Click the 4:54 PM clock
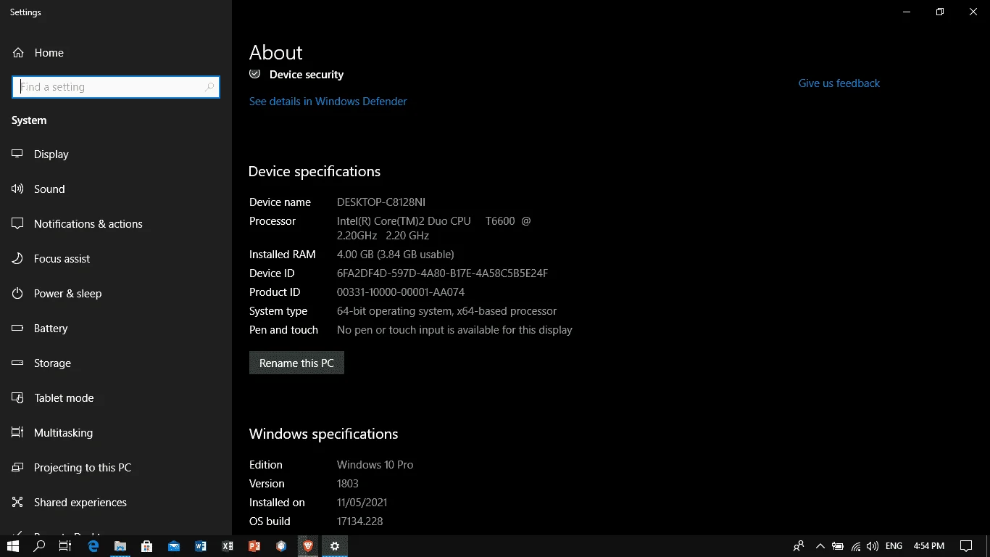 tap(929, 546)
